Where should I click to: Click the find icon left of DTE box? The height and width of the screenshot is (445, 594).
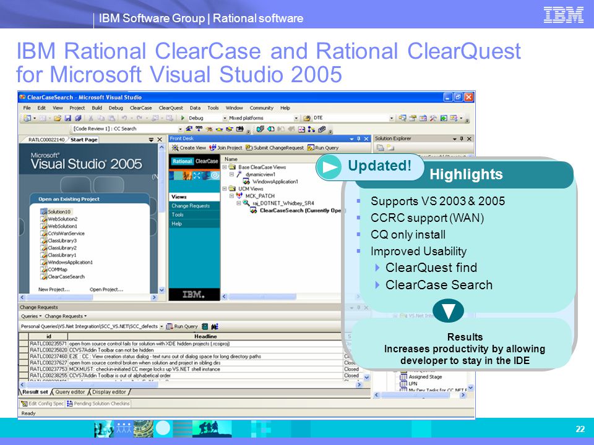point(307,118)
